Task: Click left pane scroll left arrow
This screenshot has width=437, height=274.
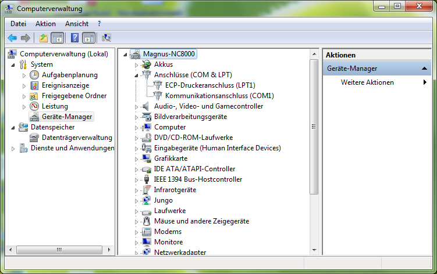Action: pyautogui.click(x=10, y=250)
